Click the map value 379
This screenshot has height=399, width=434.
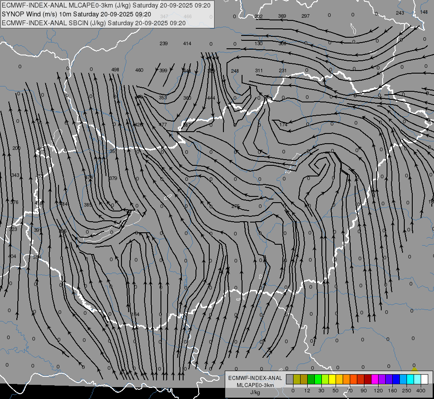pos(113,178)
